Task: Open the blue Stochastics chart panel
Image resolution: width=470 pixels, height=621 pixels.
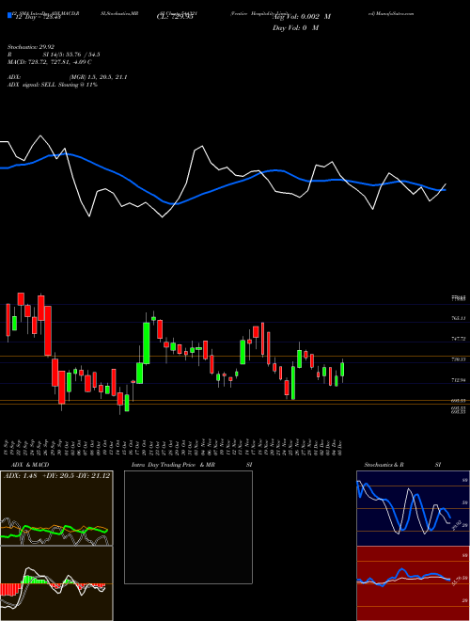Action: pos(413,508)
